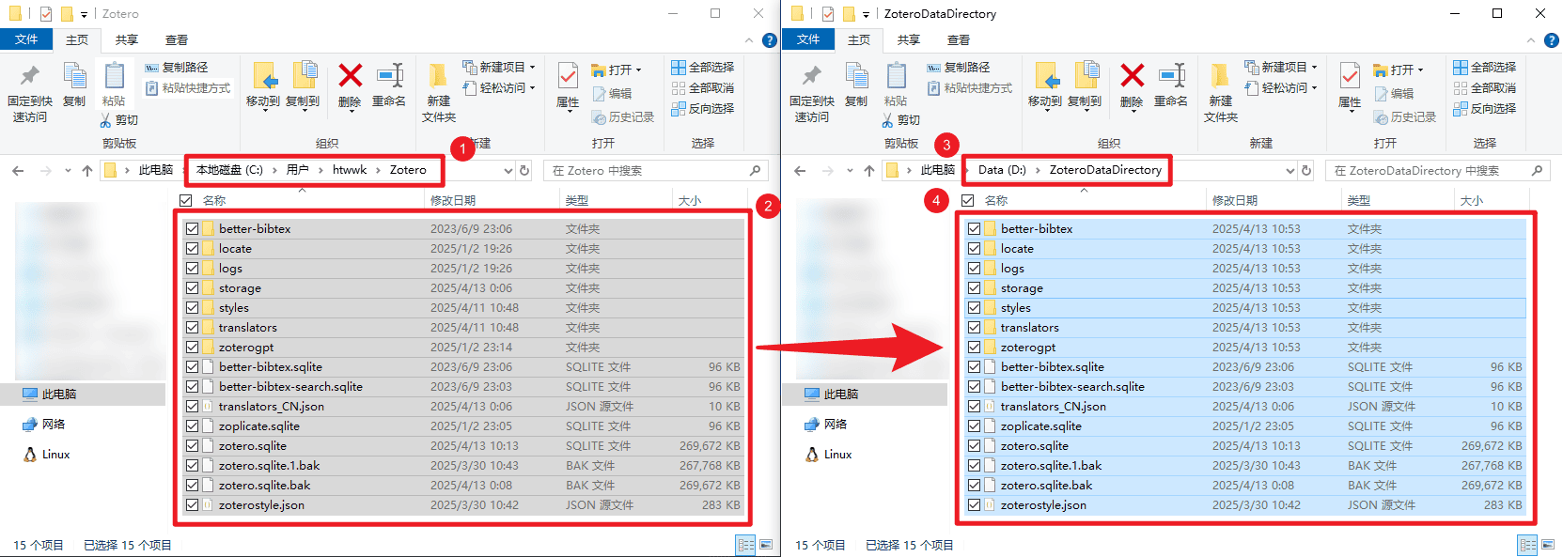Switch to the Share tab in right window

[908, 40]
